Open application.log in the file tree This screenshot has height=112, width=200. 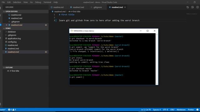click(26, 39)
